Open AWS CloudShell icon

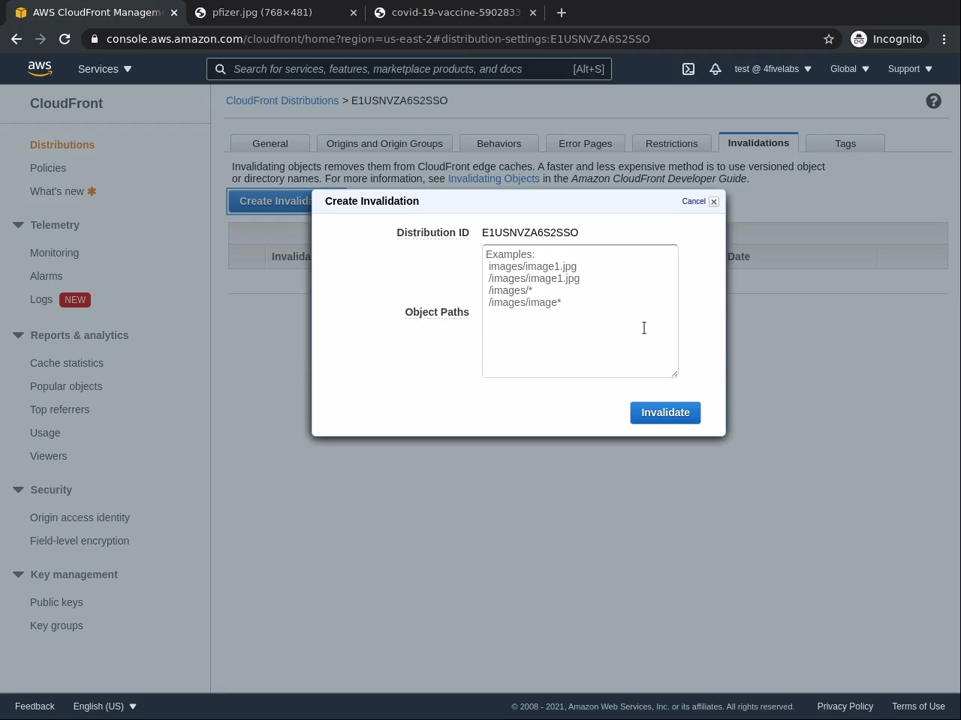pyautogui.click(x=688, y=69)
